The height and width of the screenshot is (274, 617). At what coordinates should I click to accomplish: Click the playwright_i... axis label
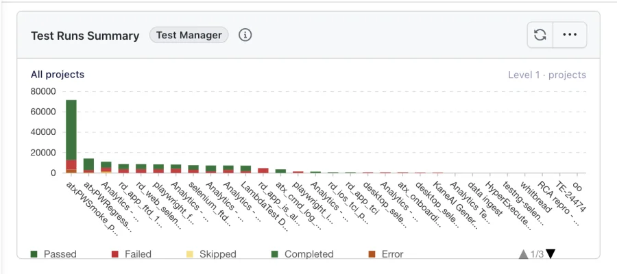click(x=313, y=202)
